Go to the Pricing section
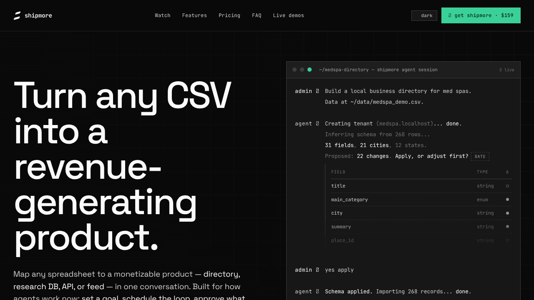 click(x=229, y=15)
